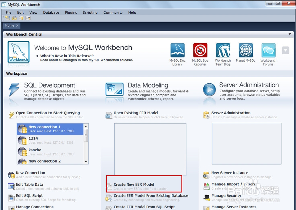This screenshot has height=210, width=296.
Task: Select the 'kaoche' connection
Action: pyautogui.click(x=50, y=152)
